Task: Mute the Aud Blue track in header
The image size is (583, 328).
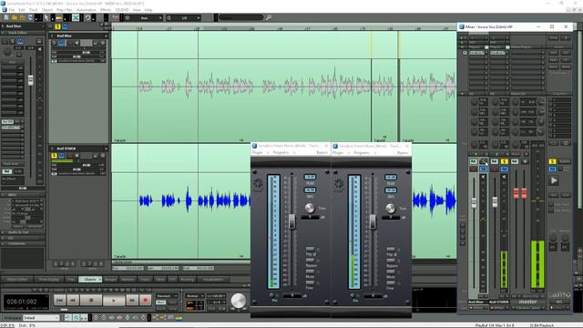Action: pos(62,43)
